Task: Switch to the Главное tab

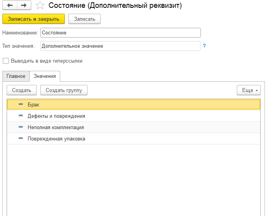Action: point(16,76)
